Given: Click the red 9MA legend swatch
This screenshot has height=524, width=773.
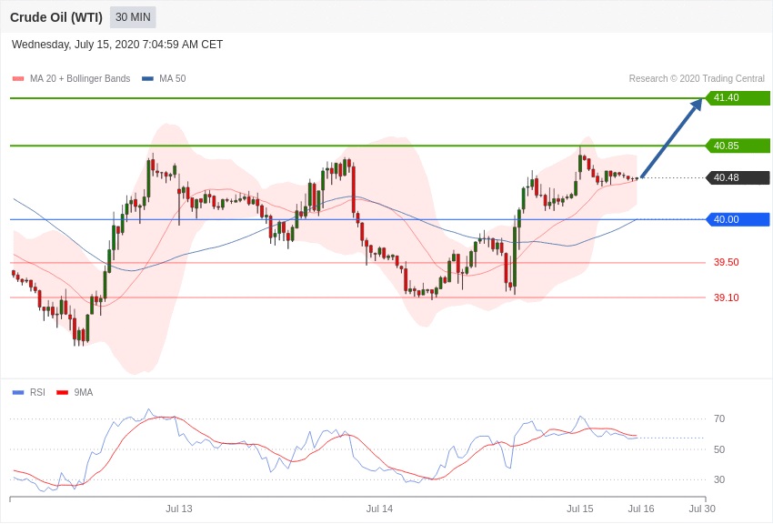Looking at the screenshot, I should tap(62, 393).
